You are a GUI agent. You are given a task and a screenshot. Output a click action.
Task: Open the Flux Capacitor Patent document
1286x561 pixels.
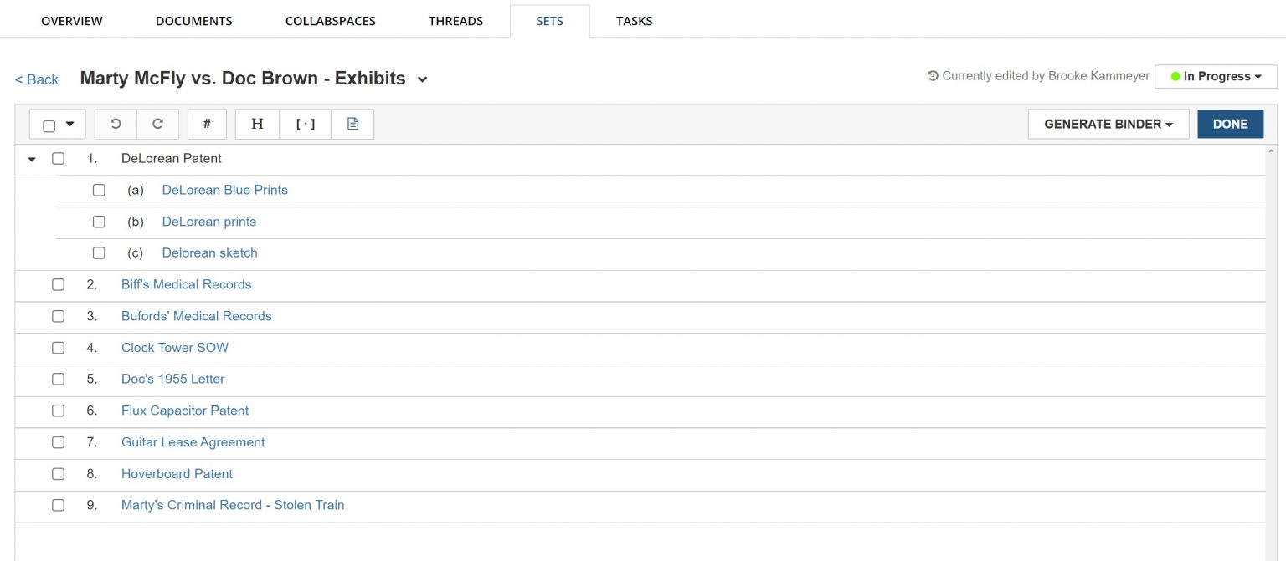[x=185, y=411]
